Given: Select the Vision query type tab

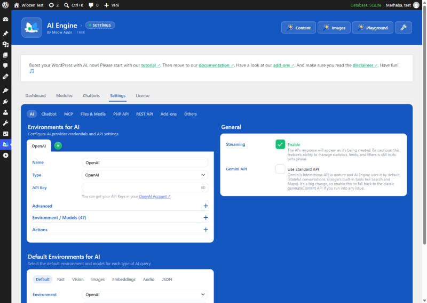Looking at the screenshot, I should coord(77,280).
